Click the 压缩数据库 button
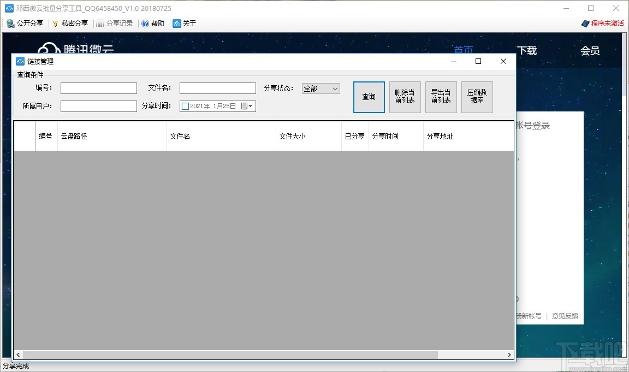The height and width of the screenshot is (372, 629). click(477, 97)
